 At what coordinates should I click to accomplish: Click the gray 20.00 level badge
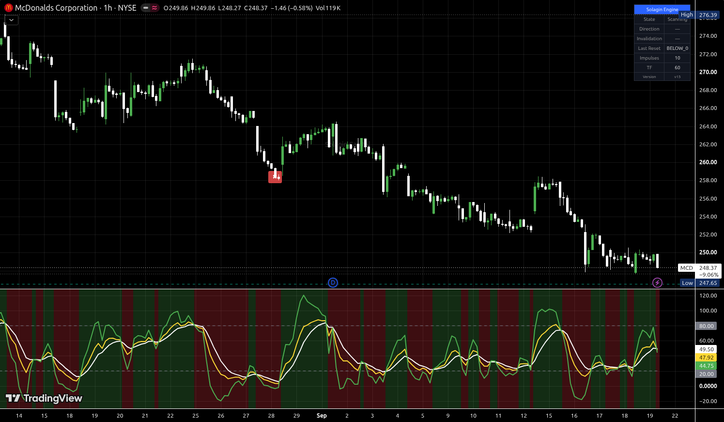[707, 374]
